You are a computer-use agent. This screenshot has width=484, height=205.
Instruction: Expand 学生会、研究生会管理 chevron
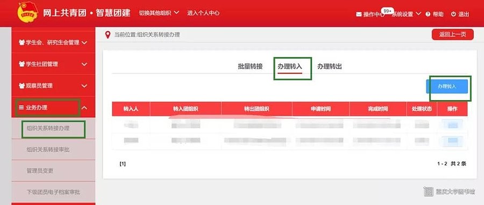(84, 43)
